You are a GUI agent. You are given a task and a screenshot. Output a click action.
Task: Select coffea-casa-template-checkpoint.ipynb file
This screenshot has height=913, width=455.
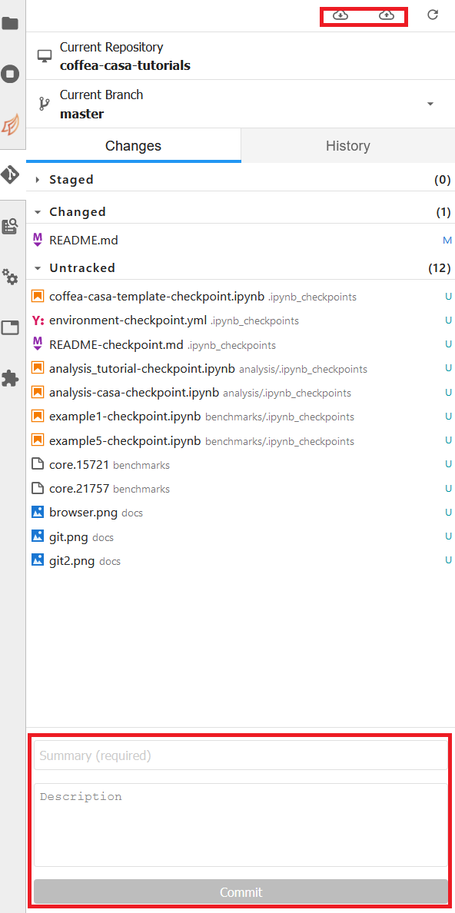240,297
